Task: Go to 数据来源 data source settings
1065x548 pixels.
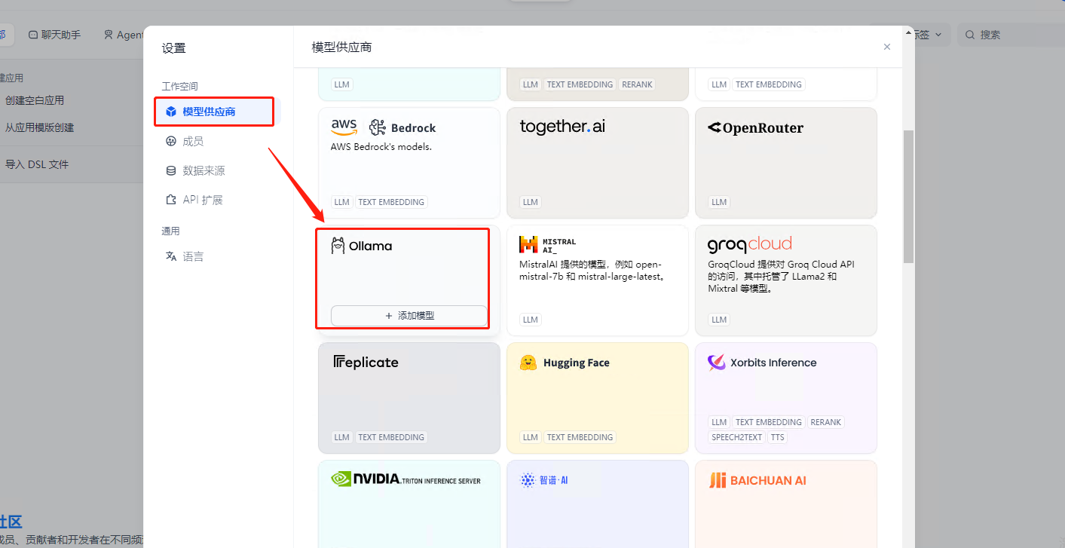Action: [x=204, y=170]
